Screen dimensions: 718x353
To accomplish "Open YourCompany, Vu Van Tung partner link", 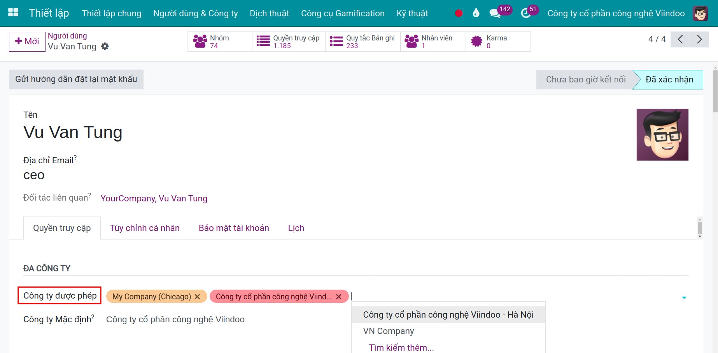I will pos(154,198).
